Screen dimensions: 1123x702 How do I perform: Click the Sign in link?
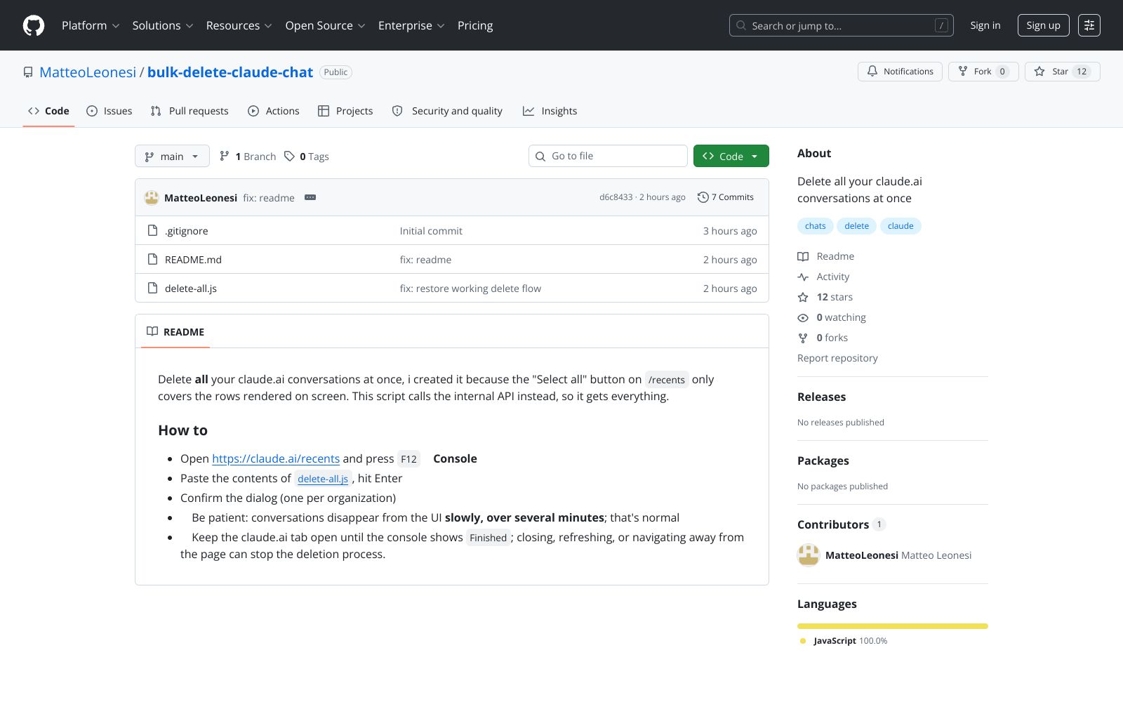tap(985, 25)
